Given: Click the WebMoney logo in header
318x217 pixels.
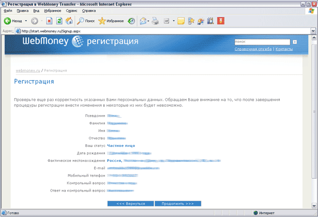Looking at the screenshot, I should [52, 41].
